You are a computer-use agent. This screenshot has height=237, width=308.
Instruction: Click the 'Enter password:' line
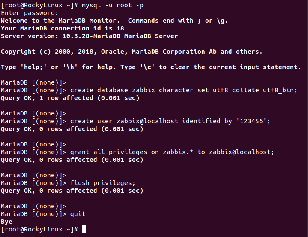[x=30, y=13]
